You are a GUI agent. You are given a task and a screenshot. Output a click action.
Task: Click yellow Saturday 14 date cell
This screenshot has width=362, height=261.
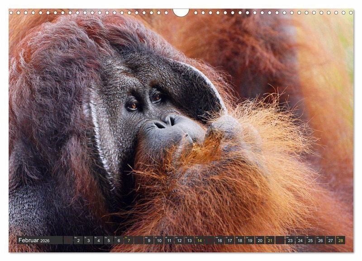tap(200, 240)
